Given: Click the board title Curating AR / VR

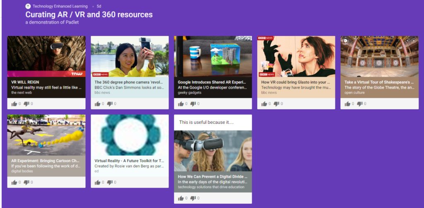Looking at the screenshot, I should click(x=89, y=15).
